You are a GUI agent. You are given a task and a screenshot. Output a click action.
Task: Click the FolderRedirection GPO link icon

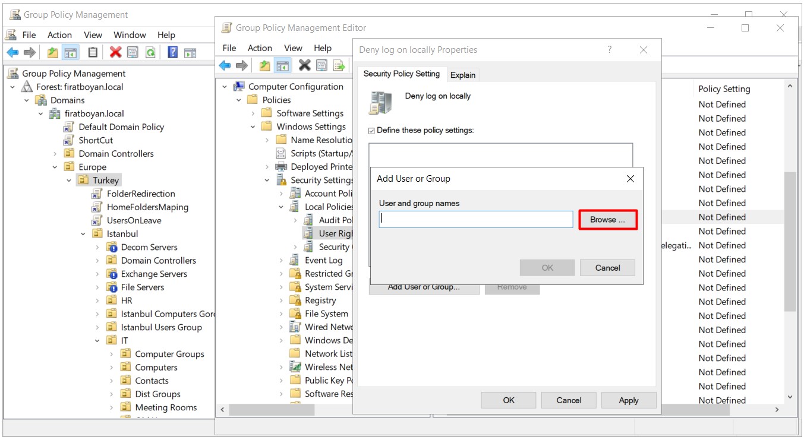[x=97, y=194]
